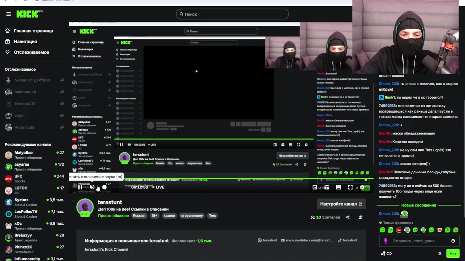Toggle the muted speaker icon in the main player
The width and height of the screenshot is (465, 261).
tap(92, 187)
